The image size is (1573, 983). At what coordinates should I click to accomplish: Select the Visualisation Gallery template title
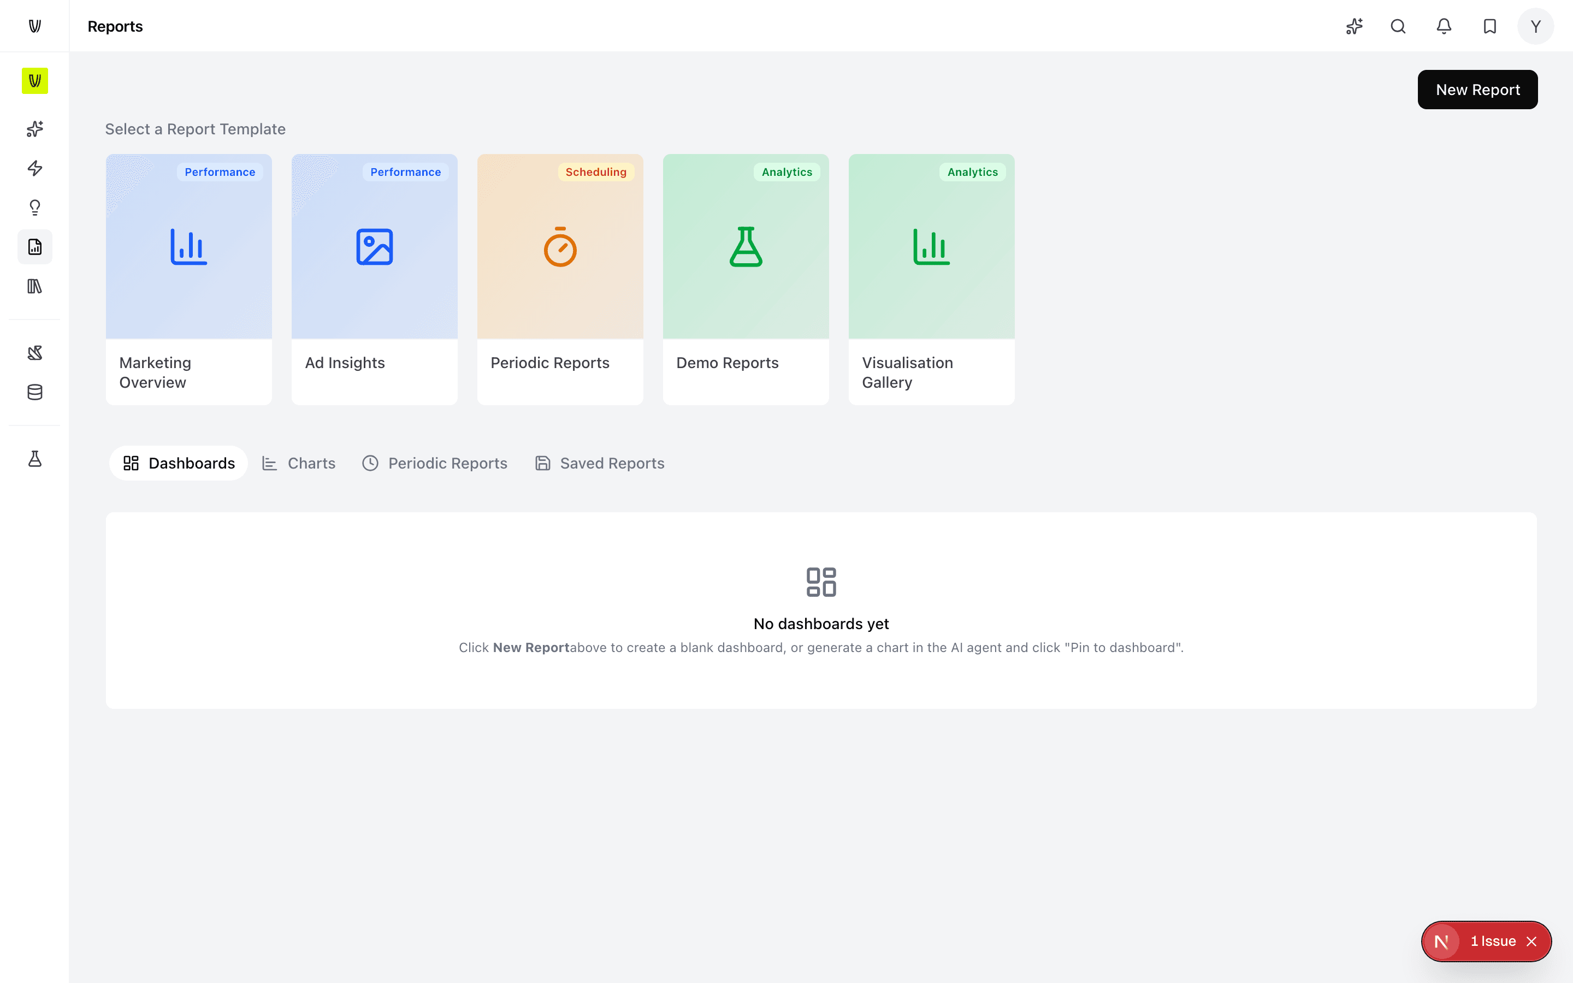(x=907, y=372)
